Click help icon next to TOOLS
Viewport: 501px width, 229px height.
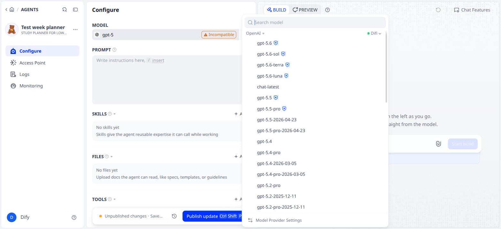pyautogui.click(x=110, y=199)
